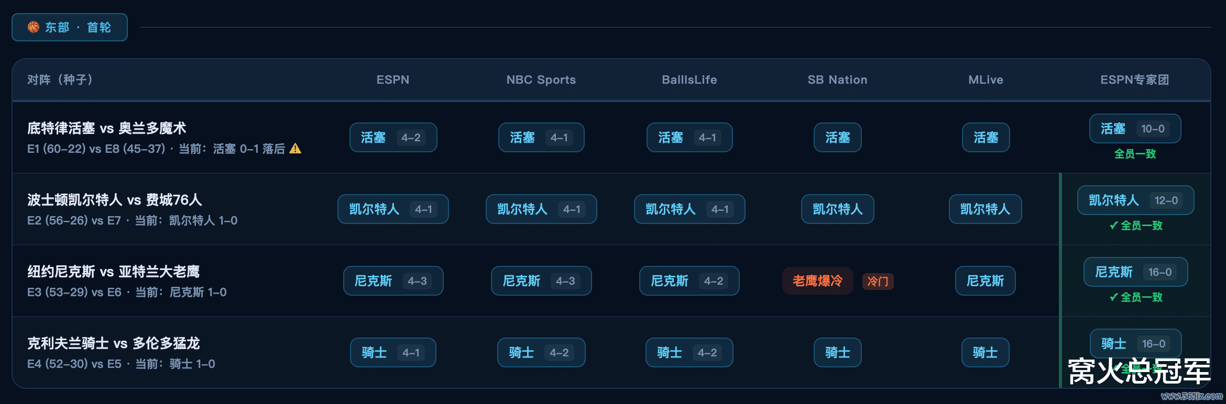This screenshot has height=404, width=1226.
Task: Click expert panel 凯尔特人 12–0 chip
Action: click(1135, 200)
